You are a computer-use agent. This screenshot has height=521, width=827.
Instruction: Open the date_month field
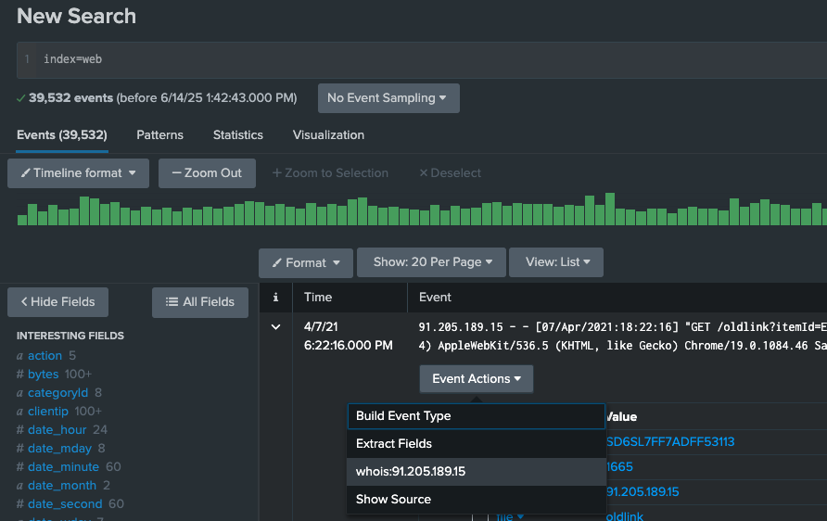click(62, 485)
